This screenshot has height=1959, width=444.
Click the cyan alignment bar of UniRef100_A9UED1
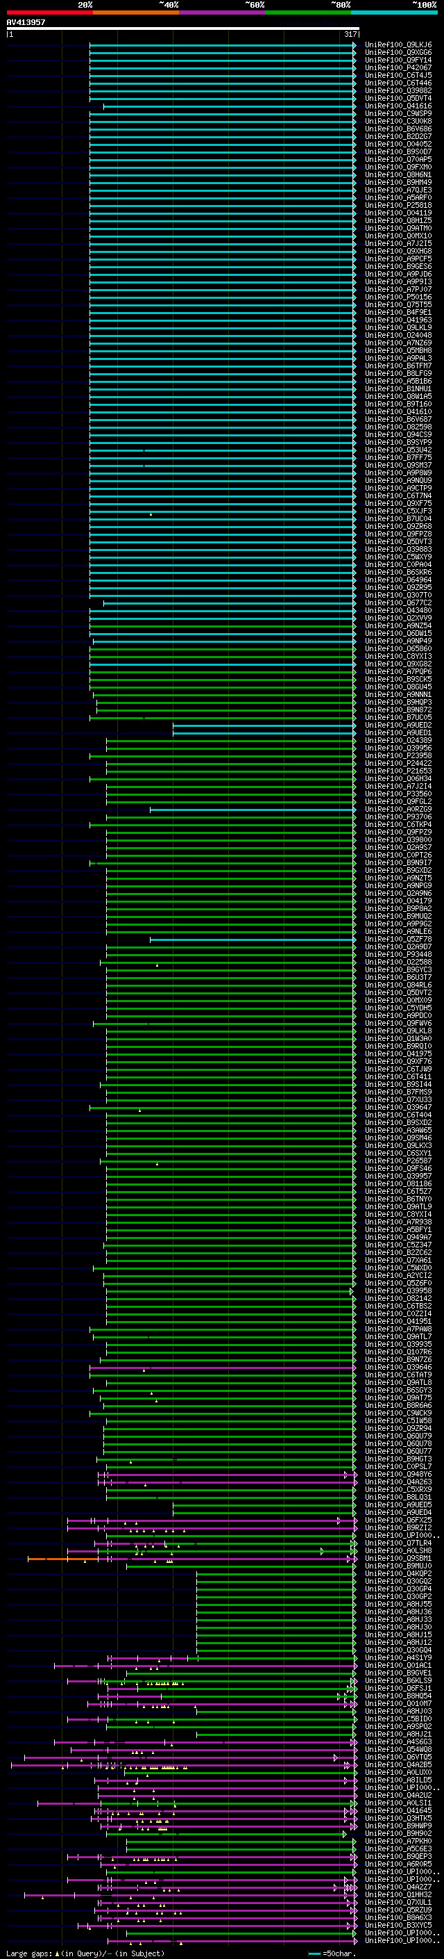[264, 732]
